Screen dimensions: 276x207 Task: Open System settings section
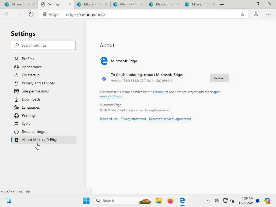click(43, 124)
